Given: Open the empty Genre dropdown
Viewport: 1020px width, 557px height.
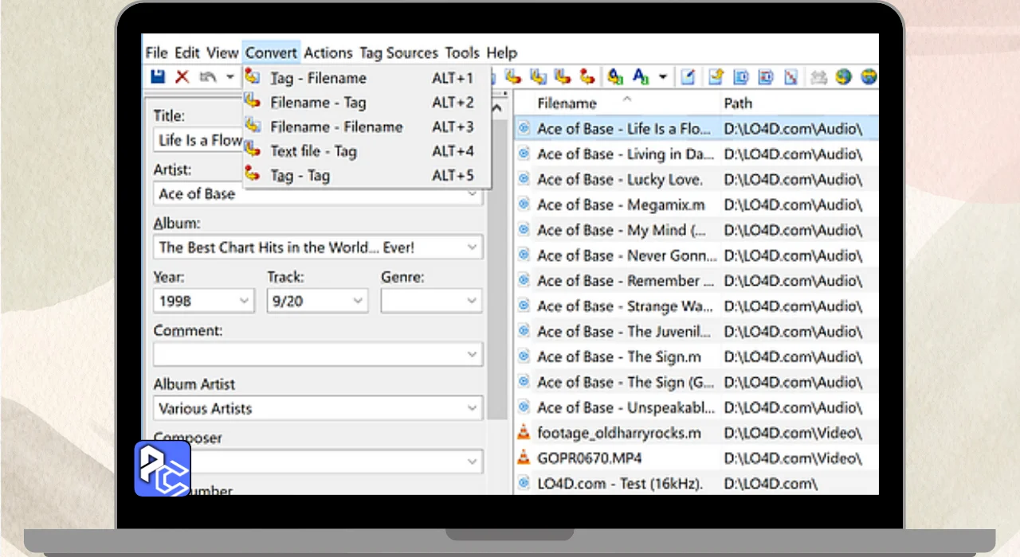Looking at the screenshot, I should tap(472, 302).
